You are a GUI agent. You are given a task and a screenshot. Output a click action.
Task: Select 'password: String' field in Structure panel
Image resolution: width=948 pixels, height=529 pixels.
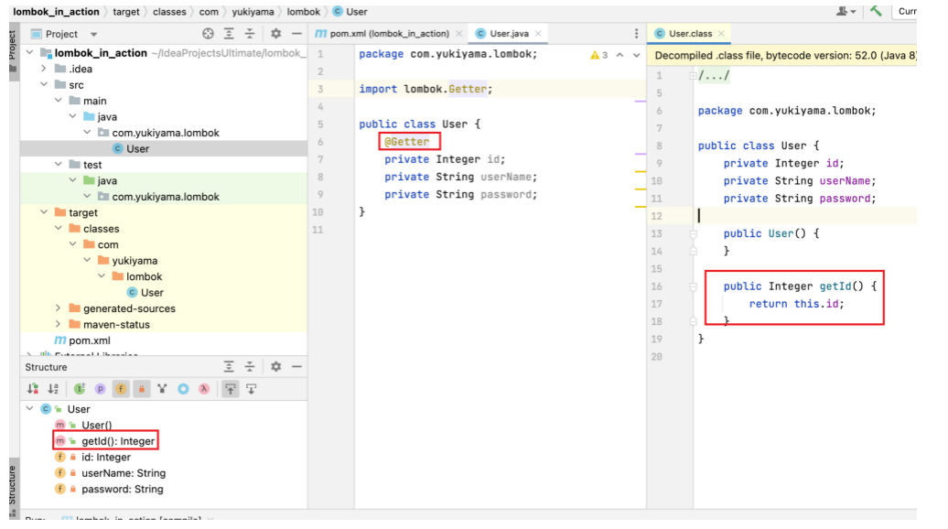122,489
